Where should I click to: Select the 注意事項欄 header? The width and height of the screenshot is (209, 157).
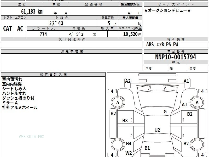coord(72,51)
